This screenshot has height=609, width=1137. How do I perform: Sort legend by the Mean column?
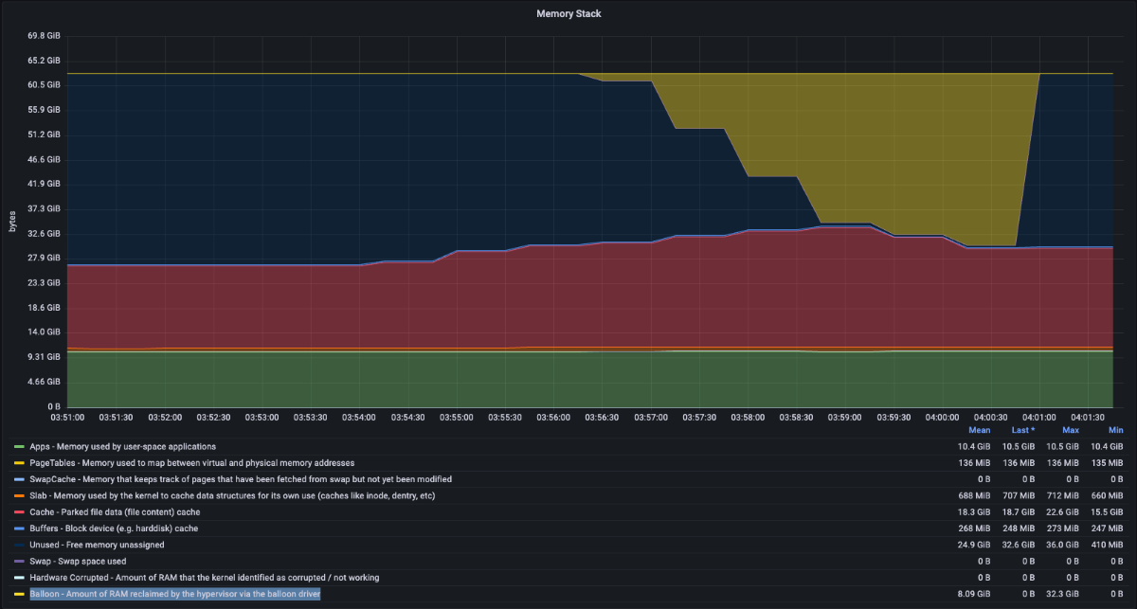[x=979, y=430]
